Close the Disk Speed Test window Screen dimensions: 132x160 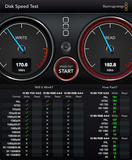[x=2, y=2]
